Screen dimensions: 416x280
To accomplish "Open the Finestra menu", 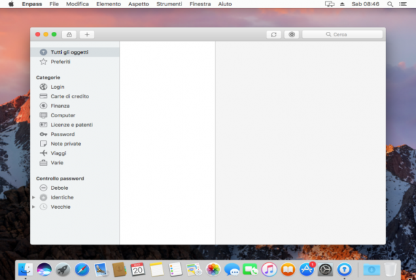I will pos(200,4).
